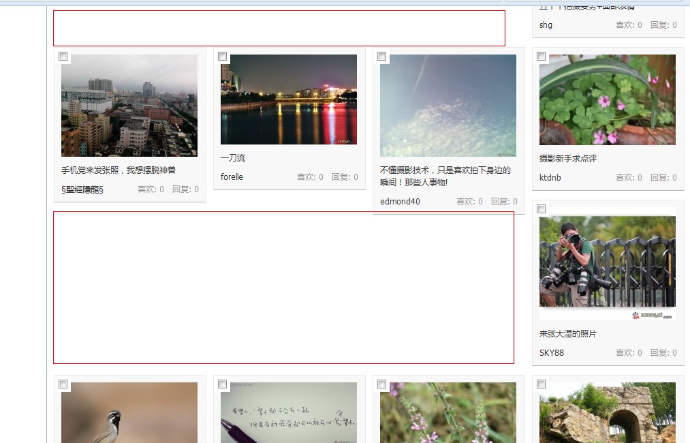Tick the checkbox on the night bridge photo

(x=222, y=57)
